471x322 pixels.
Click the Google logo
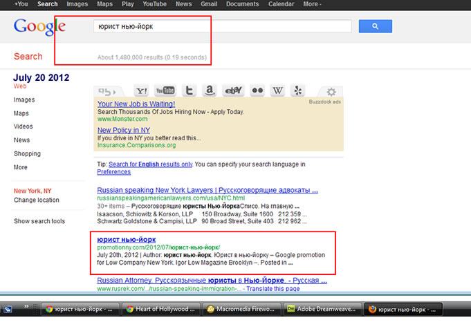click(x=39, y=27)
